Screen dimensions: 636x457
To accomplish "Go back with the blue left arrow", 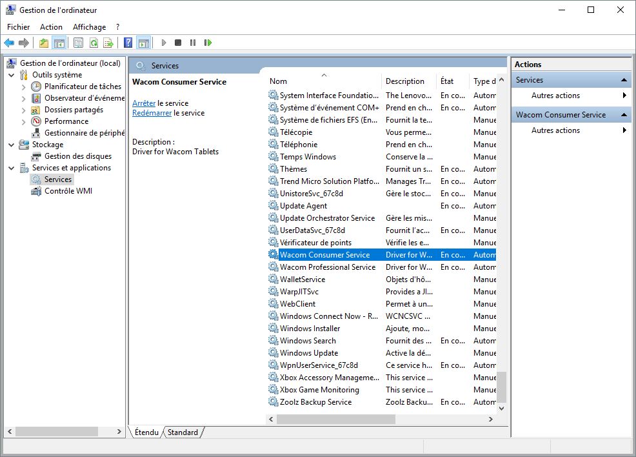I will [x=9, y=43].
